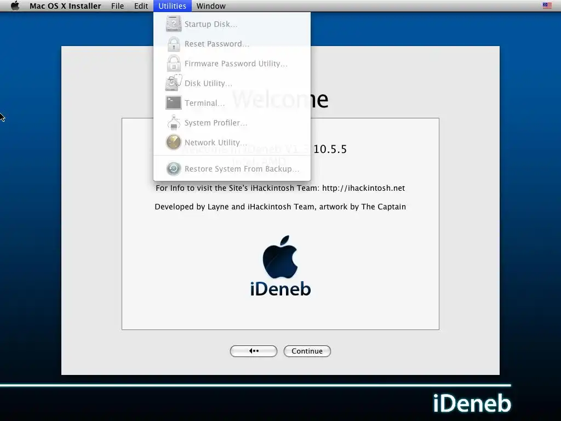This screenshot has height=421, width=561.
Task: Open the File menu
Action: coord(117,5)
